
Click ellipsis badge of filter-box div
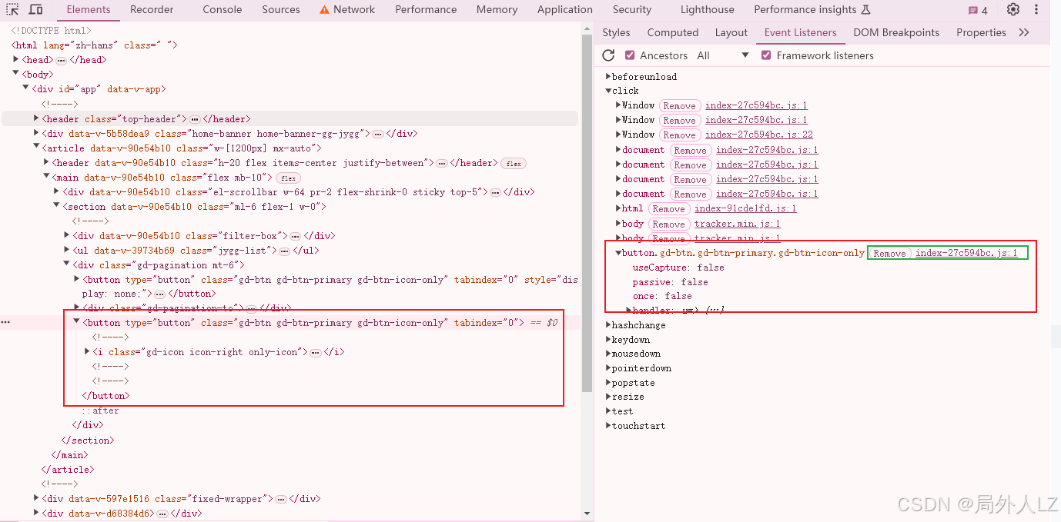[296, 236]
